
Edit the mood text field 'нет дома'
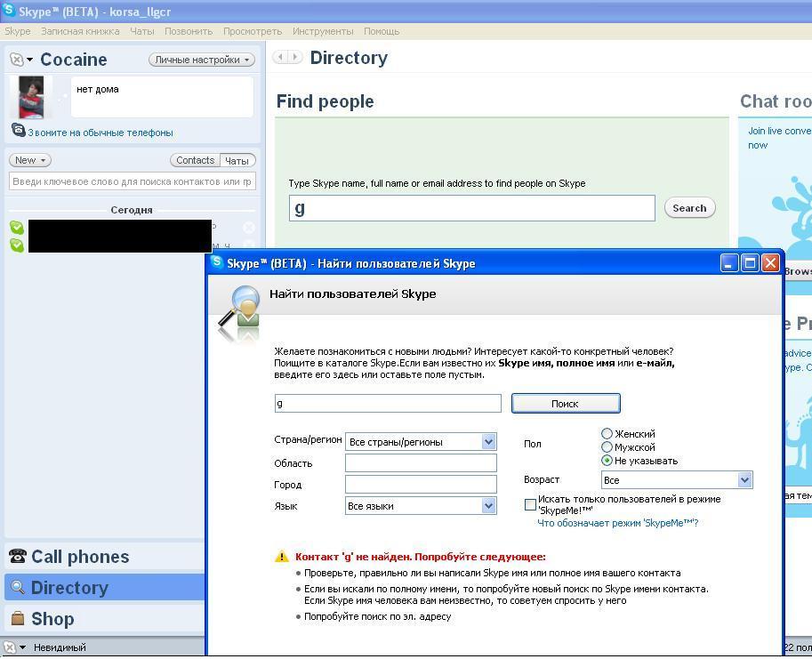162,97
